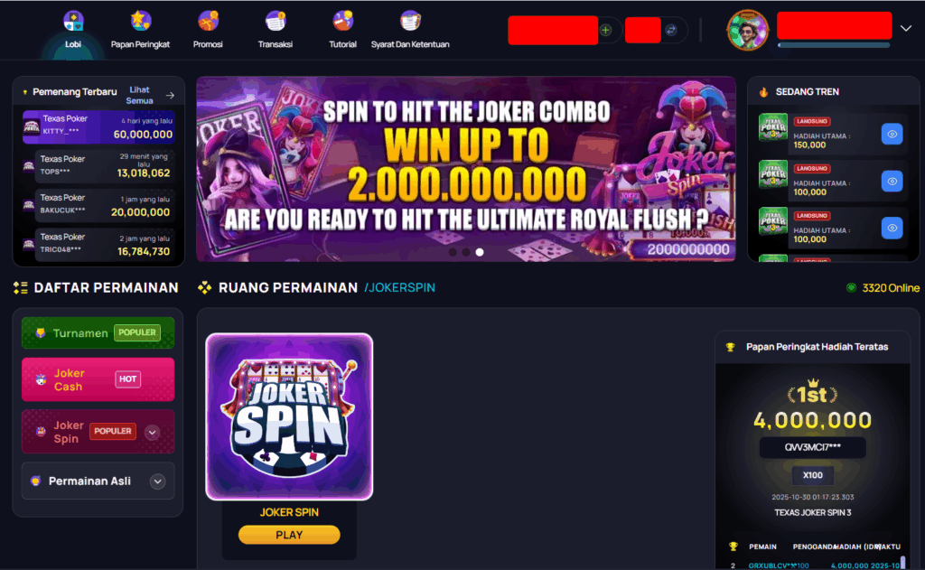Click the green plus deposit icon
The image size is (925, 570).
pos(606,30)
